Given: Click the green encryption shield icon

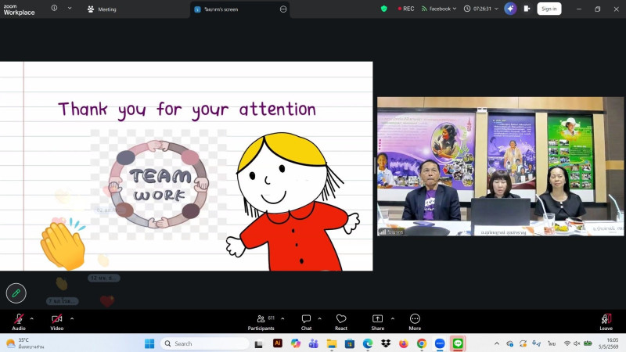Looking at the screenshot, I should (384, 9).
